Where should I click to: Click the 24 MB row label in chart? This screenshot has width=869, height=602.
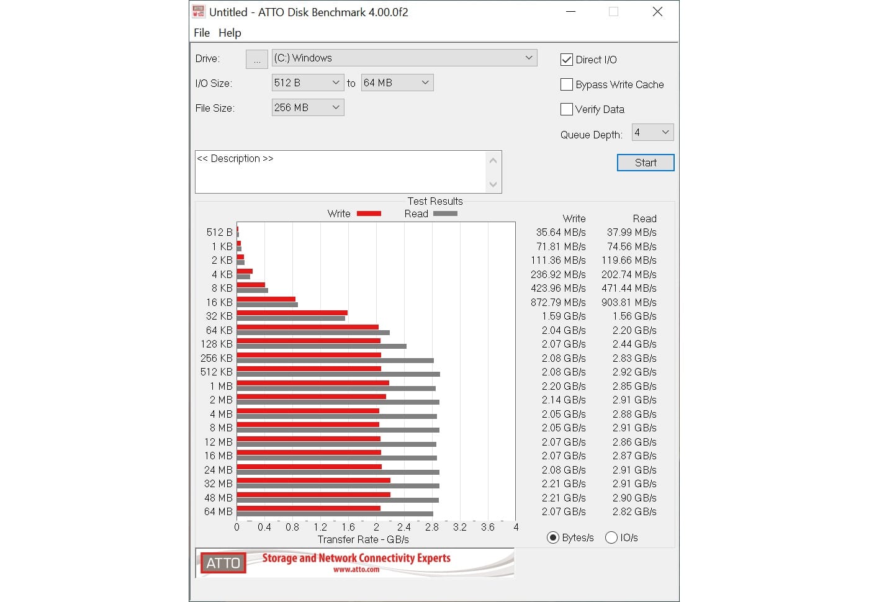click(x=218, y=470)
